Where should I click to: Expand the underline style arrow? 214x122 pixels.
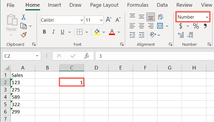point(69,32)
